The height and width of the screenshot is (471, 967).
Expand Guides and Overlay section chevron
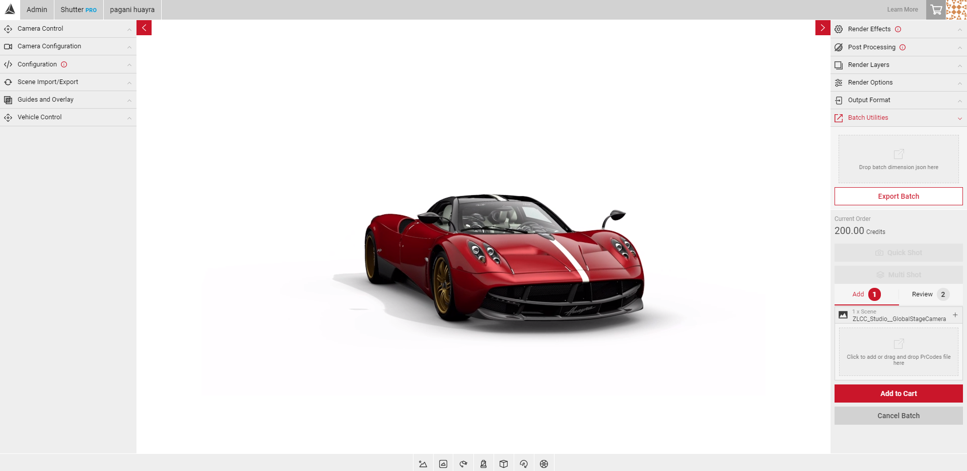129,100
